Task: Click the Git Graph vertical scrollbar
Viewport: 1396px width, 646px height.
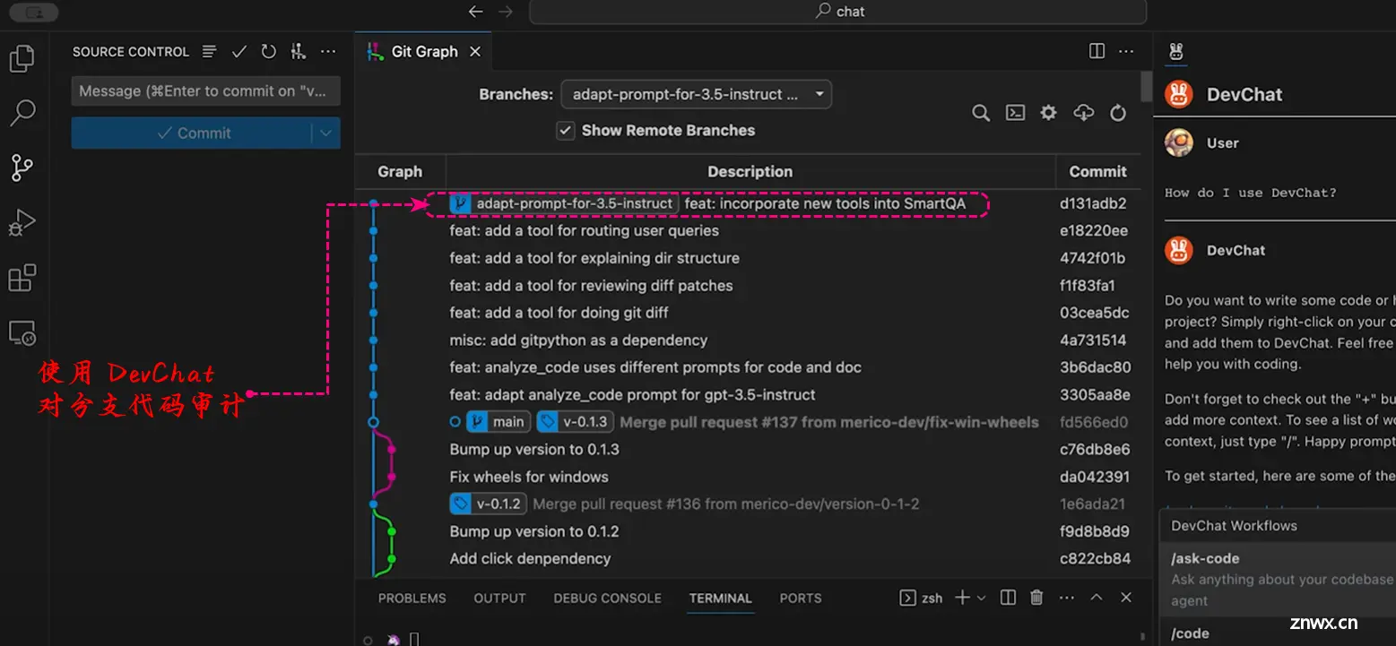Action: tap(1146, 87)
